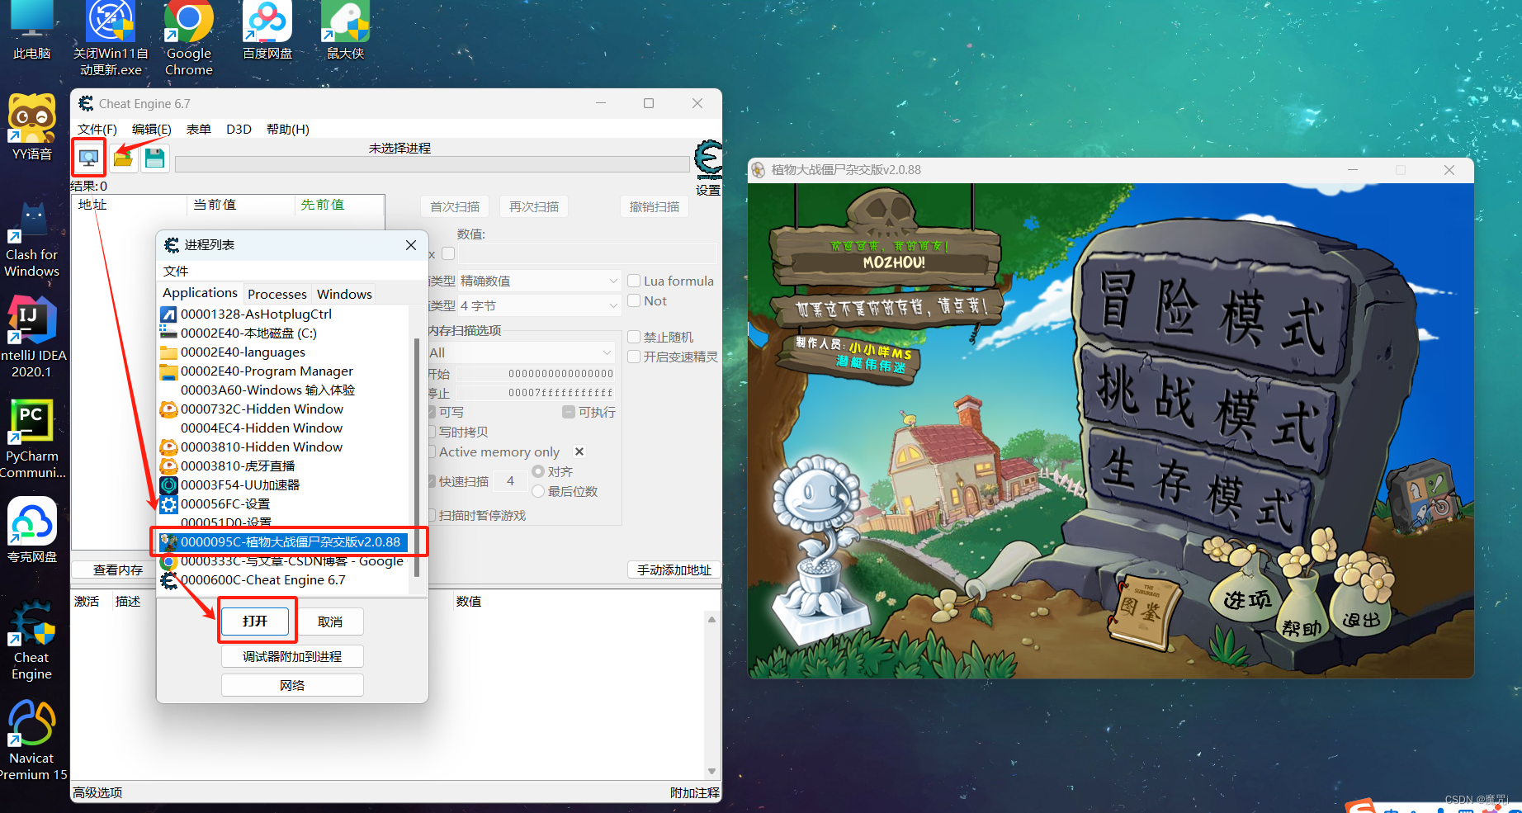The width and height of the screenshot is (1522, 813).
Task: Click the 数值 value input field
Action: click(x=588, y=253)
